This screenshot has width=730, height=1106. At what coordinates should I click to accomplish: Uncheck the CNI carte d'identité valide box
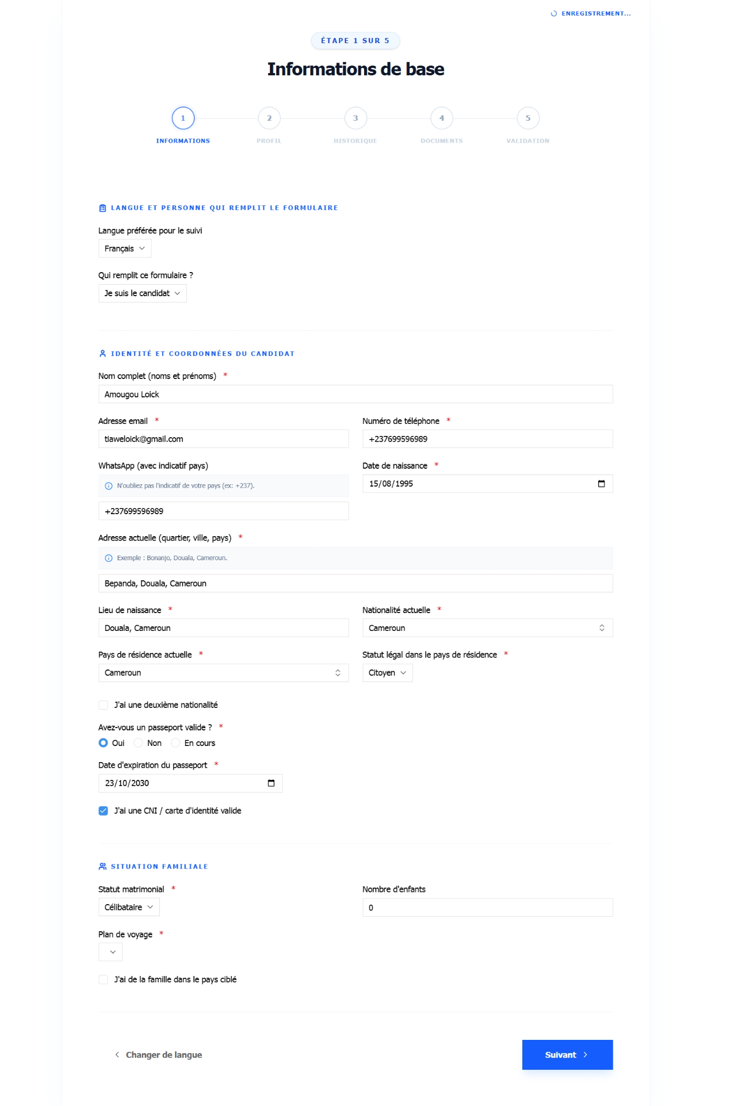[x=104, y=811]
